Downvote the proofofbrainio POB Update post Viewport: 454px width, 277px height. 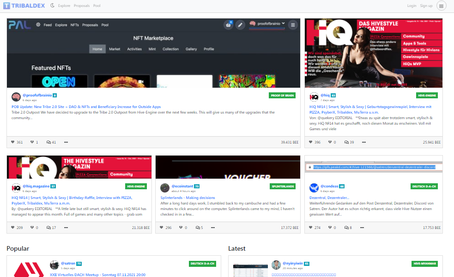click(x=32, y=142)
